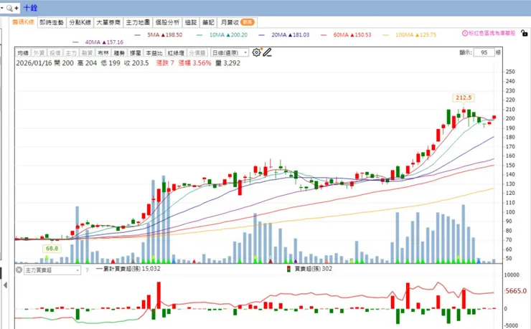
Task: Click the 累計買賣超(張) 15,032 legend
Action: coord(128,269)
